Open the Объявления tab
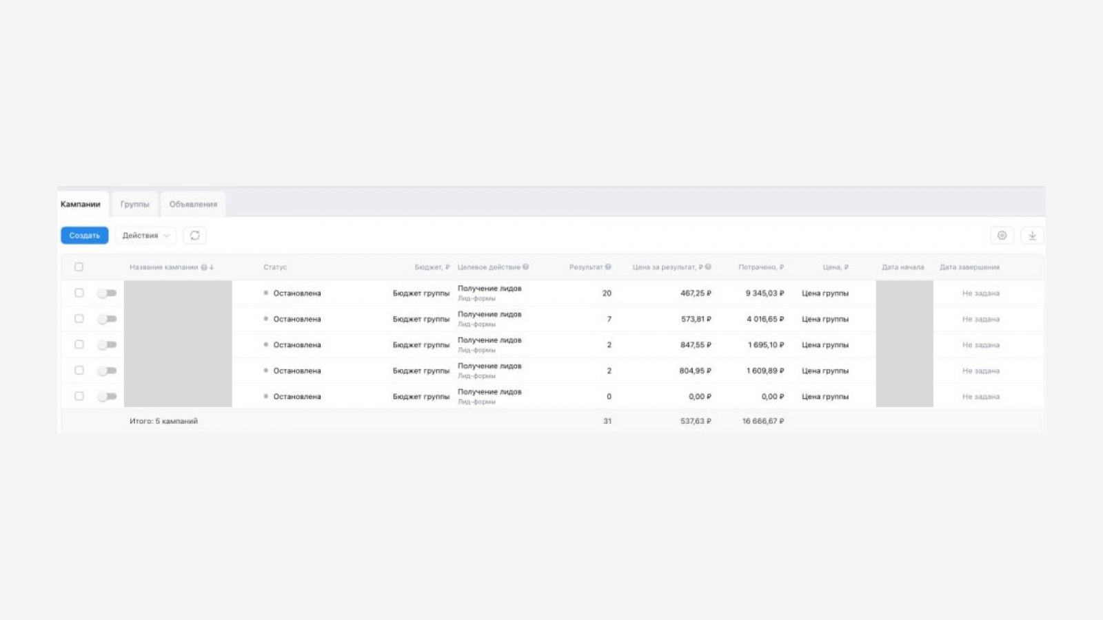 coord(193,204)
